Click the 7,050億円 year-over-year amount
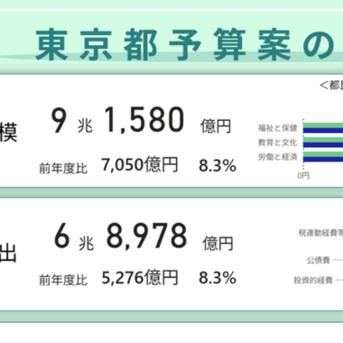Viewport: 343px width, 343px height. 140,165
